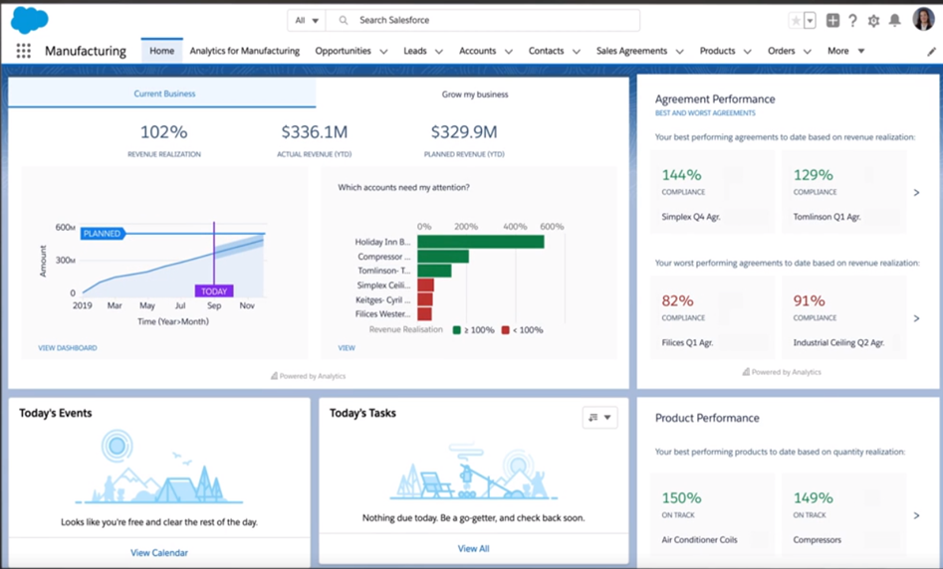Open the setup gear icon
The image size is (943, 569).
coord(874,21)
